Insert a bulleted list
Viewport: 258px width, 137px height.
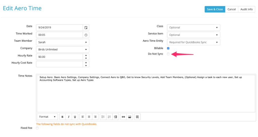pos(103,117)
